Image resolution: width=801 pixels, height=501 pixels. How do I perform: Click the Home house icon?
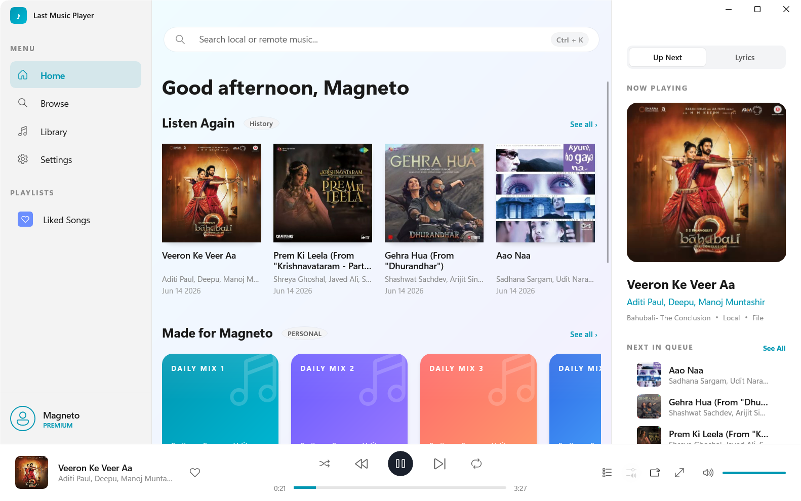(x=23, y=75)
